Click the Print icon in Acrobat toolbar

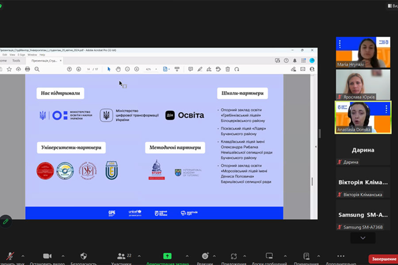click(x=27, y=69)
